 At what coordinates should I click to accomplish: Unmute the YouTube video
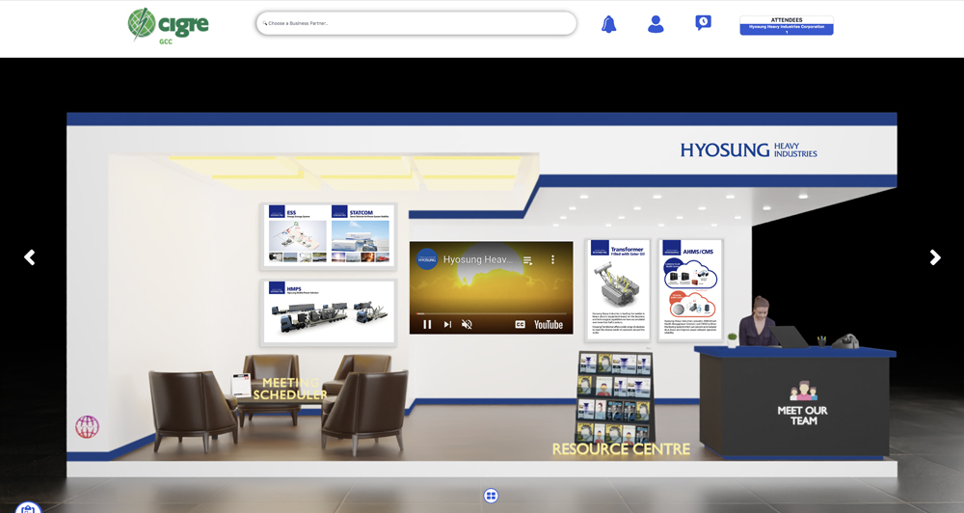pyautogui.click(x=467, y=325)
